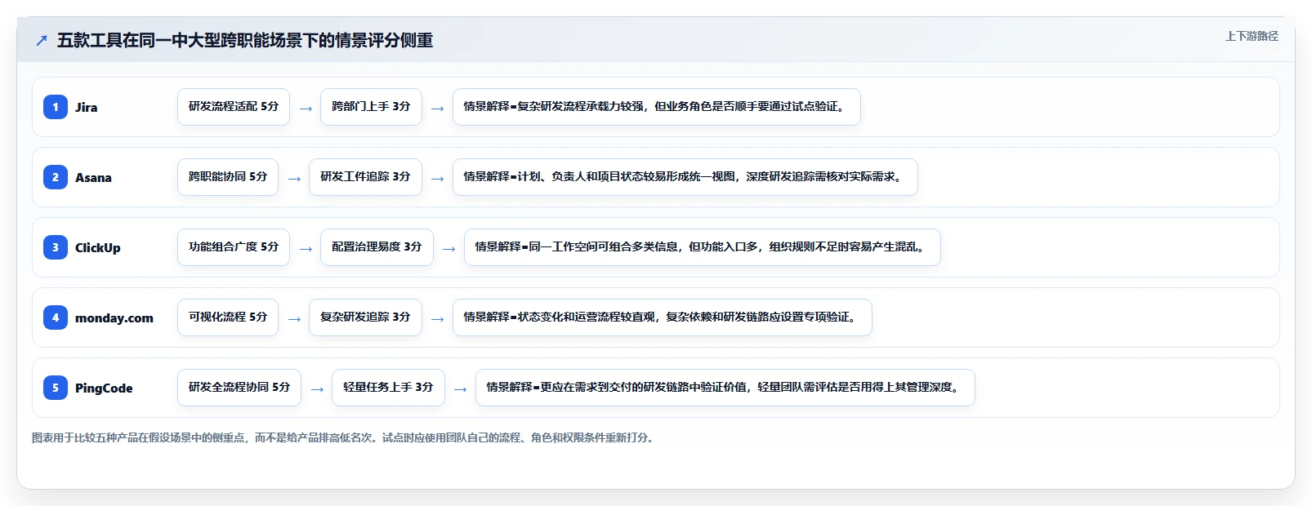Viewport: 1312px width, 506px height.
Task: Click the 功能组合广度 5分 box
Action: tap(234, 247)
